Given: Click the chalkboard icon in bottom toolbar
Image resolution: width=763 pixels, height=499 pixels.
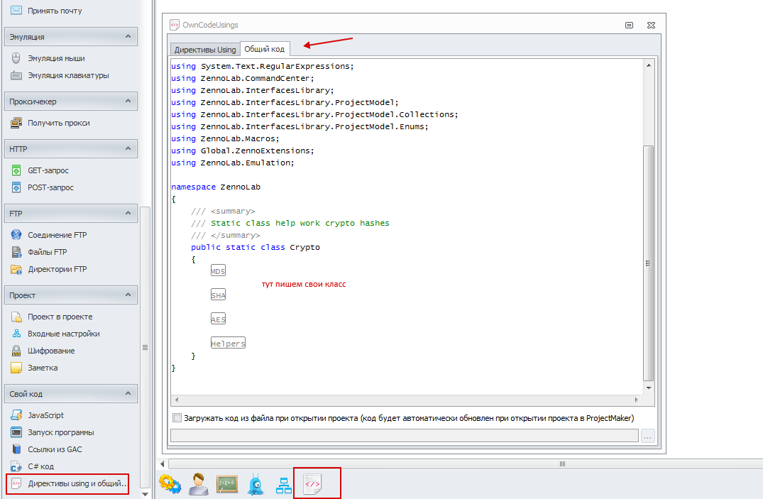Looking at the screenshot, I should (227, 484).
